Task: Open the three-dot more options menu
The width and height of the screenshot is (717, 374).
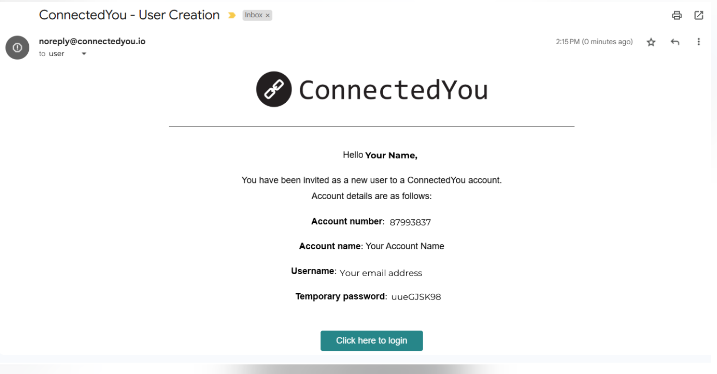Action: pos(699,42)
